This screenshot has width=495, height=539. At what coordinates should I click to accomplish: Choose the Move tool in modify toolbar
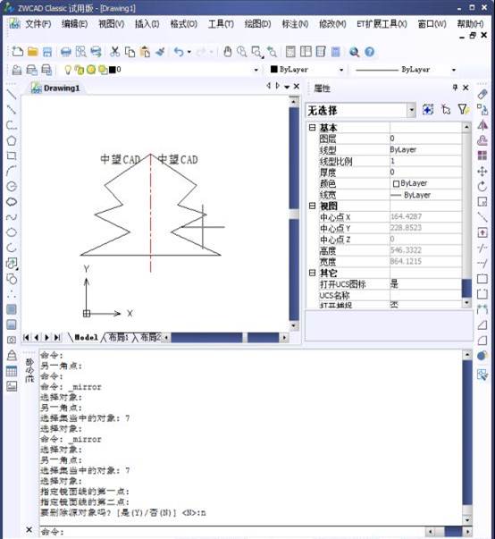tap(482, 172)
